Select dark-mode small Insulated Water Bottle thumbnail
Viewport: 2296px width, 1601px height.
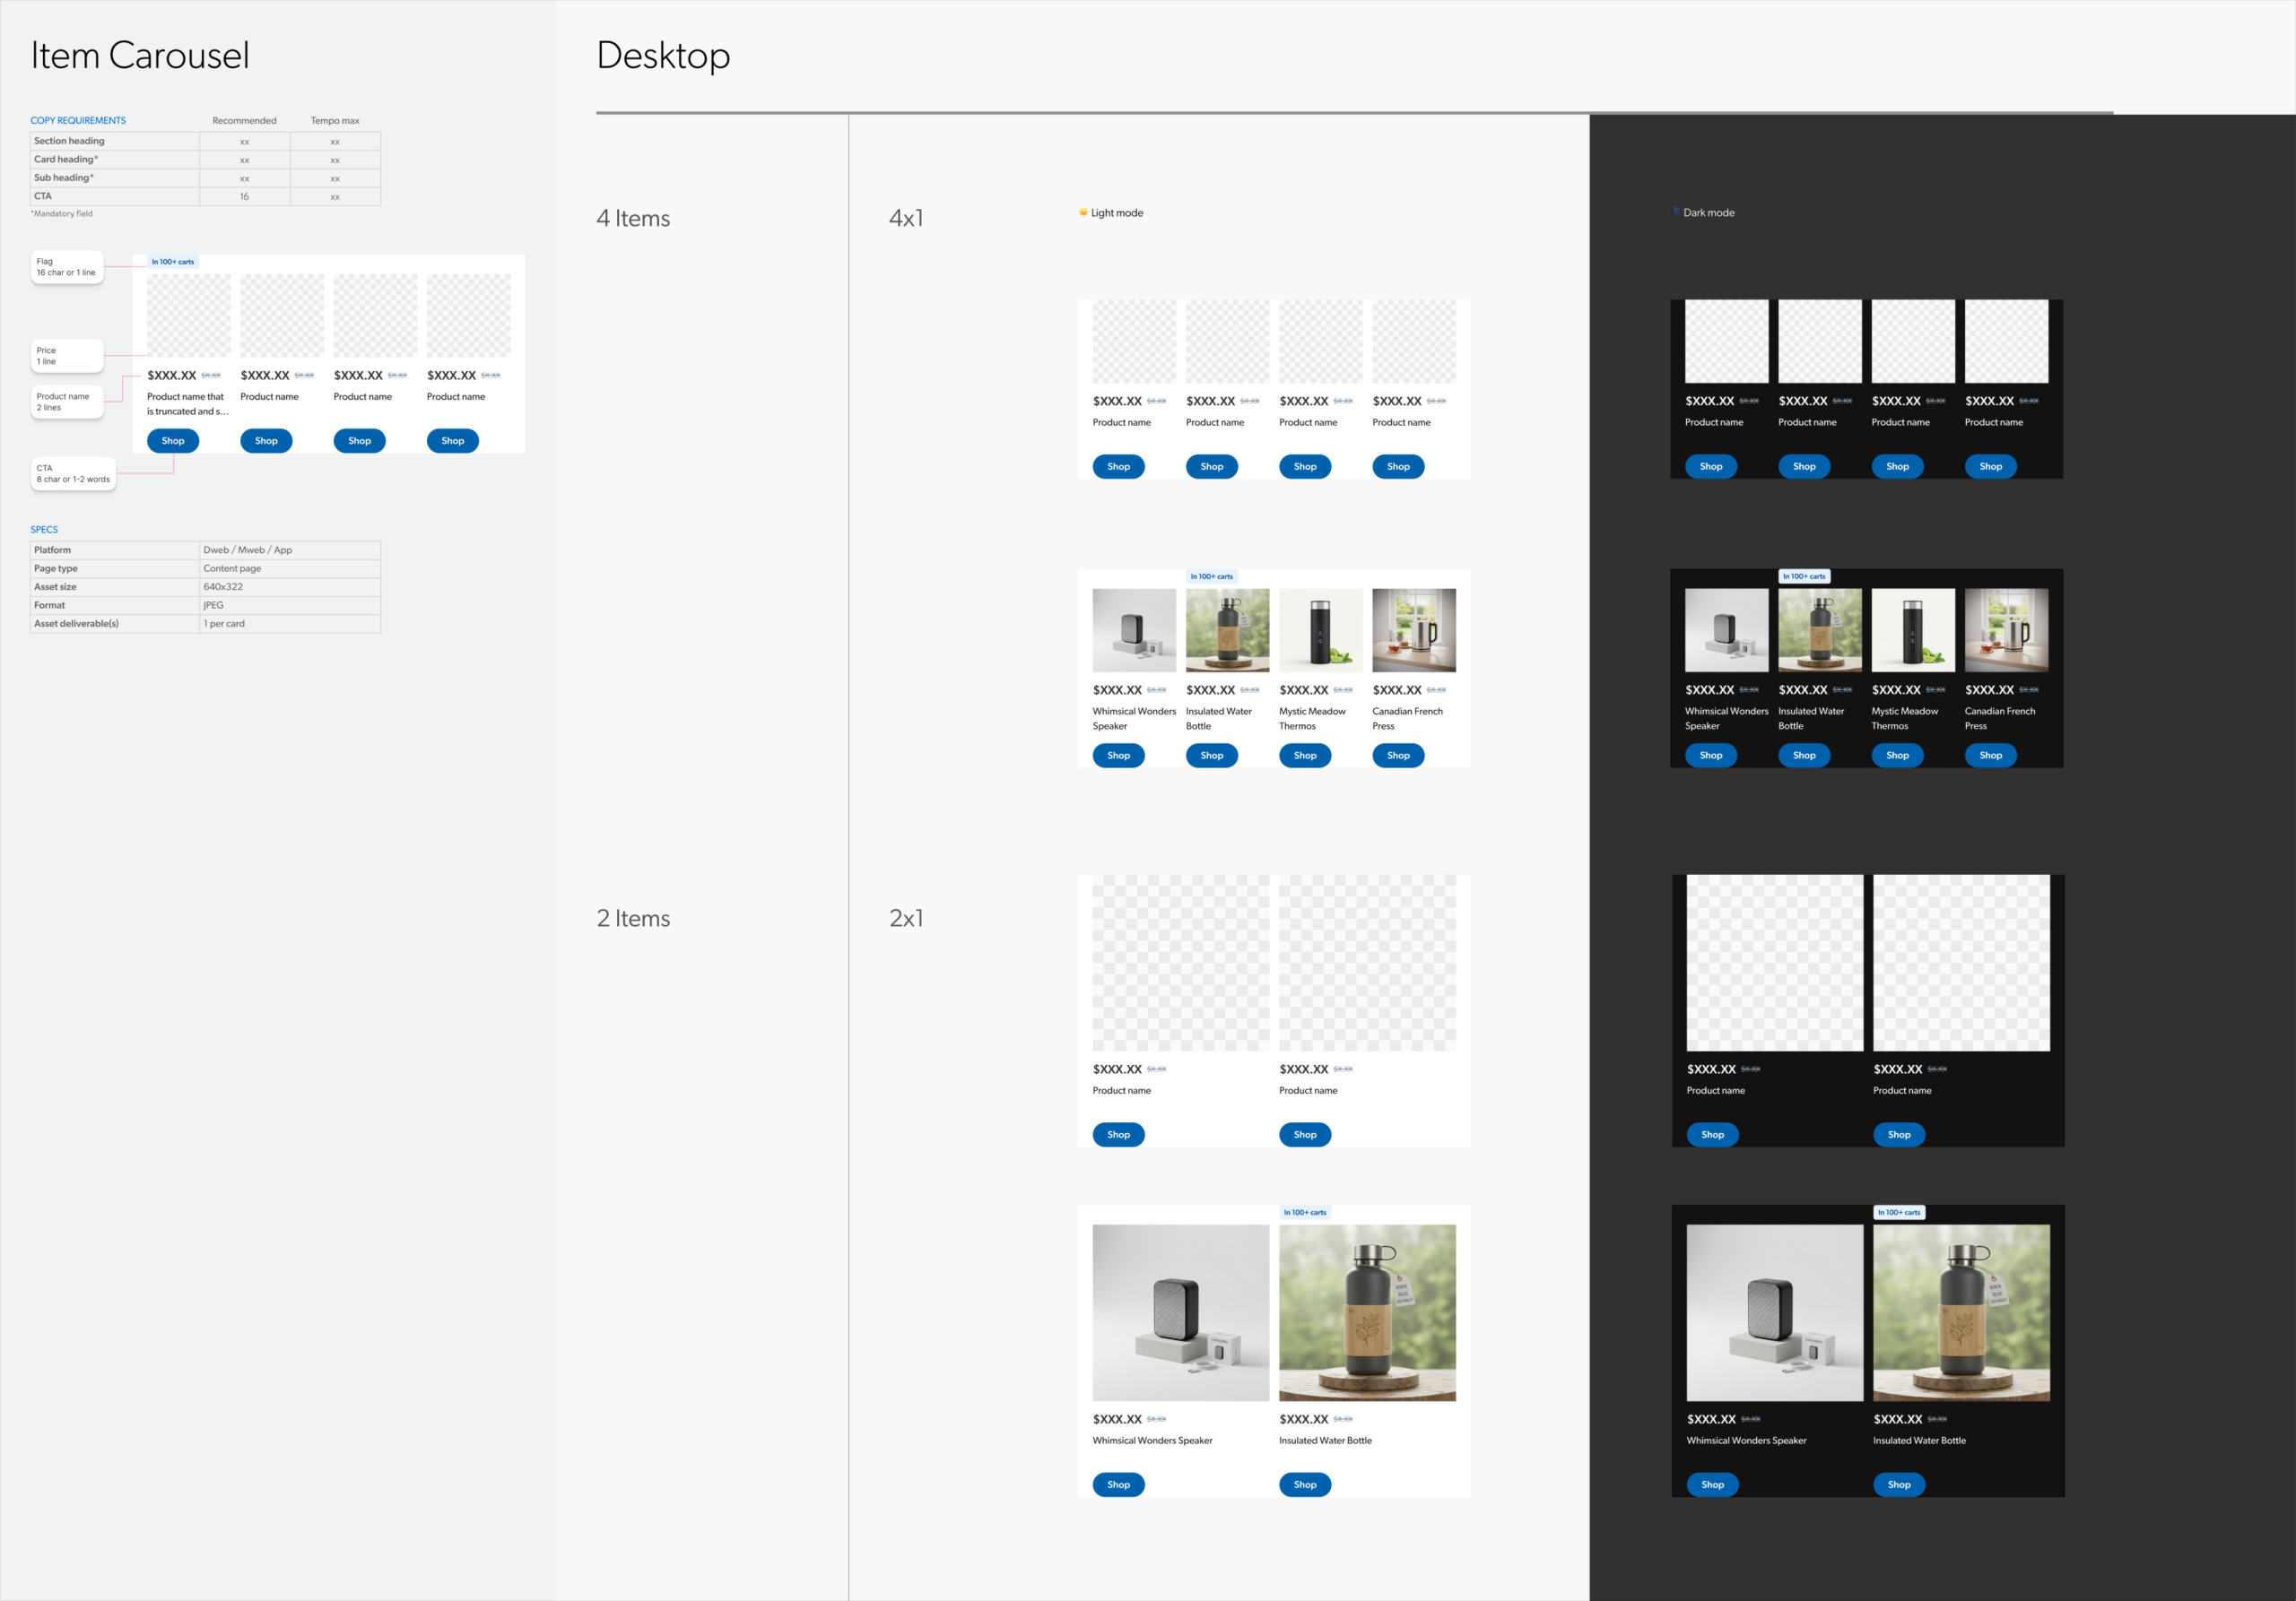pos(1819,629)
